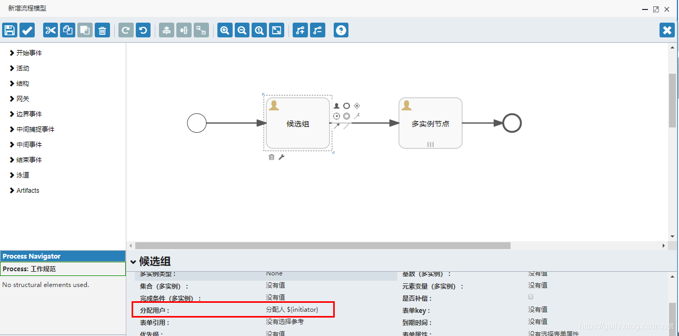Click the add bend-point toolbar icon
Image resolution: width=679 pixels, height=336 pixels.
pos(300,30)
